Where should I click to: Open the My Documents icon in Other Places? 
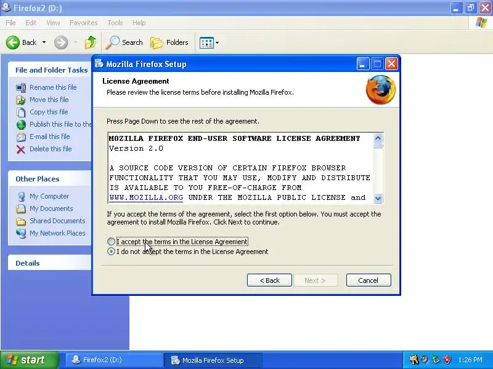pyautogui.click(x=21, y=208)
